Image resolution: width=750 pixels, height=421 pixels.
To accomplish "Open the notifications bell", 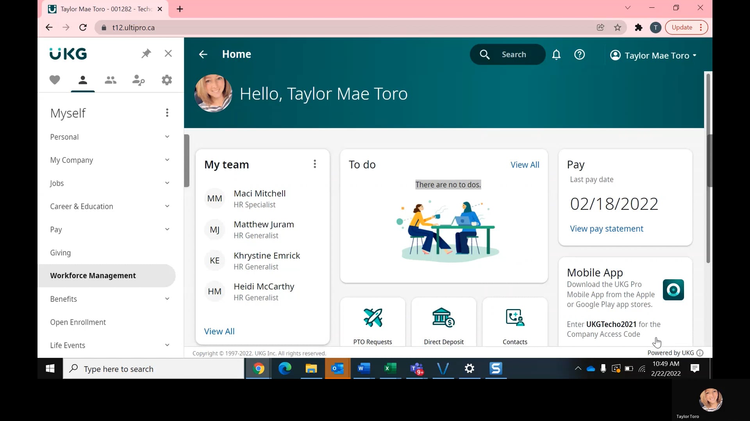I will pos(556,55).
